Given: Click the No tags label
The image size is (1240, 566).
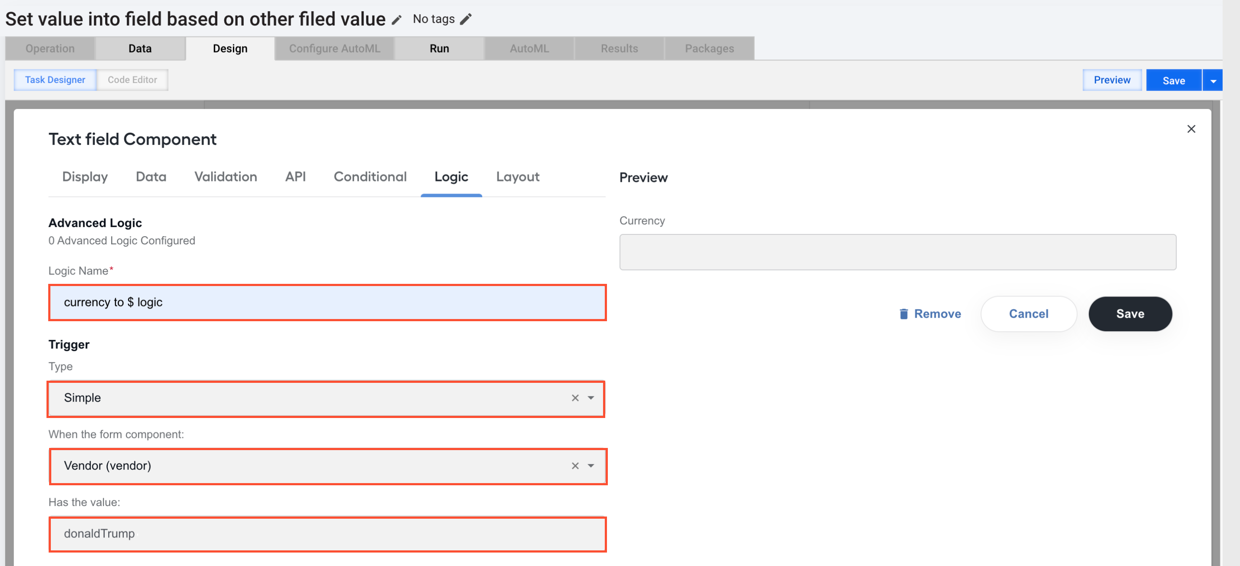Looking at the screenshot, I should pyautogui.click(x=434, y=19).
